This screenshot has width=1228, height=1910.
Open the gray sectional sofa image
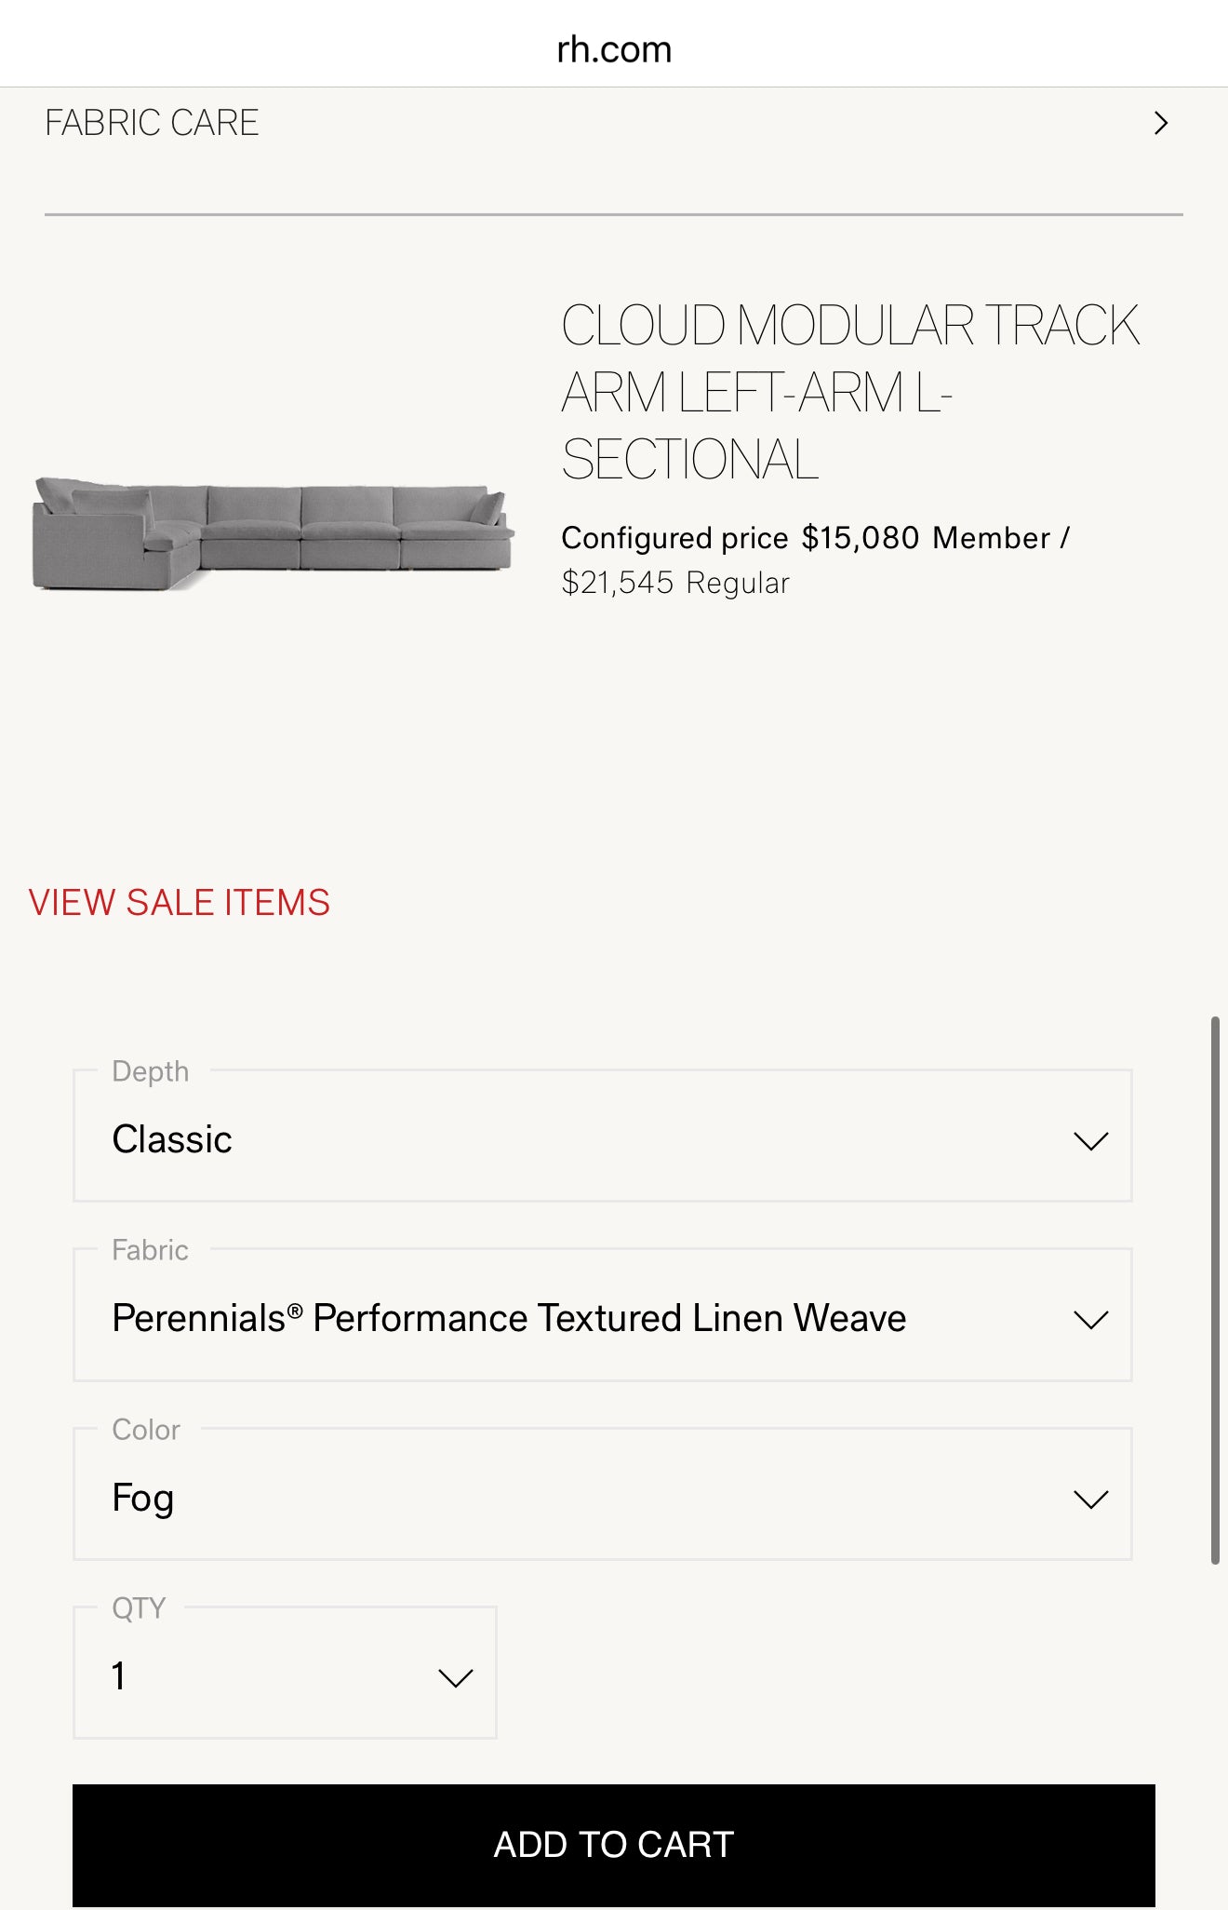click(x=273, y=534)
